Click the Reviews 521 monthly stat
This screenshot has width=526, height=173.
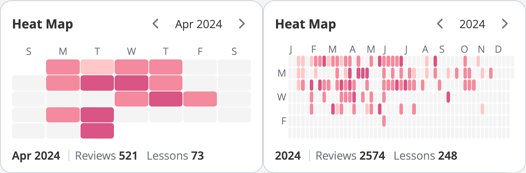point(106,156)
